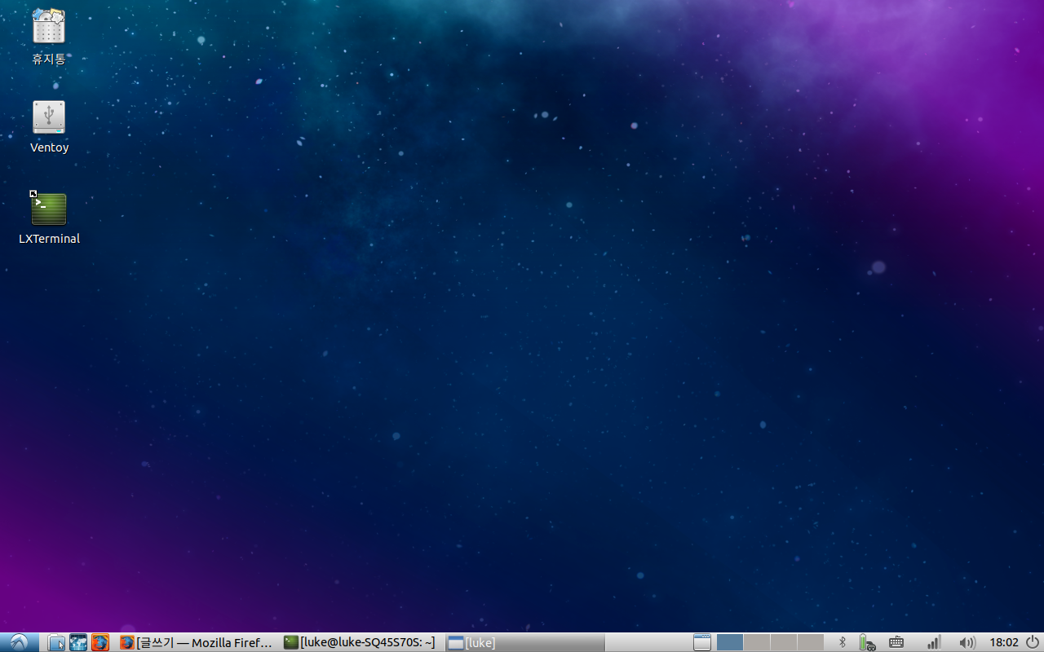The height and width of the screenshot is (652, 1044).
Task: Switch to the second workspace in pager
Action: [x=757, y=642]
